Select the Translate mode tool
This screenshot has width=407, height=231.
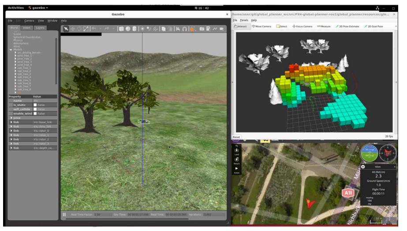point(73,29)
